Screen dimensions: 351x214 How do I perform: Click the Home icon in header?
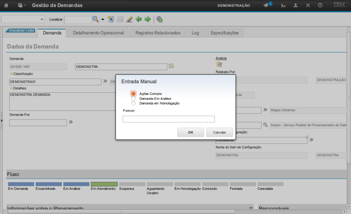click(x=6, y=5)
